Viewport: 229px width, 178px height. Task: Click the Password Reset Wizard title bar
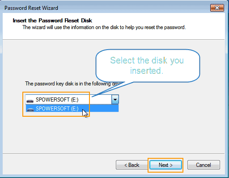(104, 8)
